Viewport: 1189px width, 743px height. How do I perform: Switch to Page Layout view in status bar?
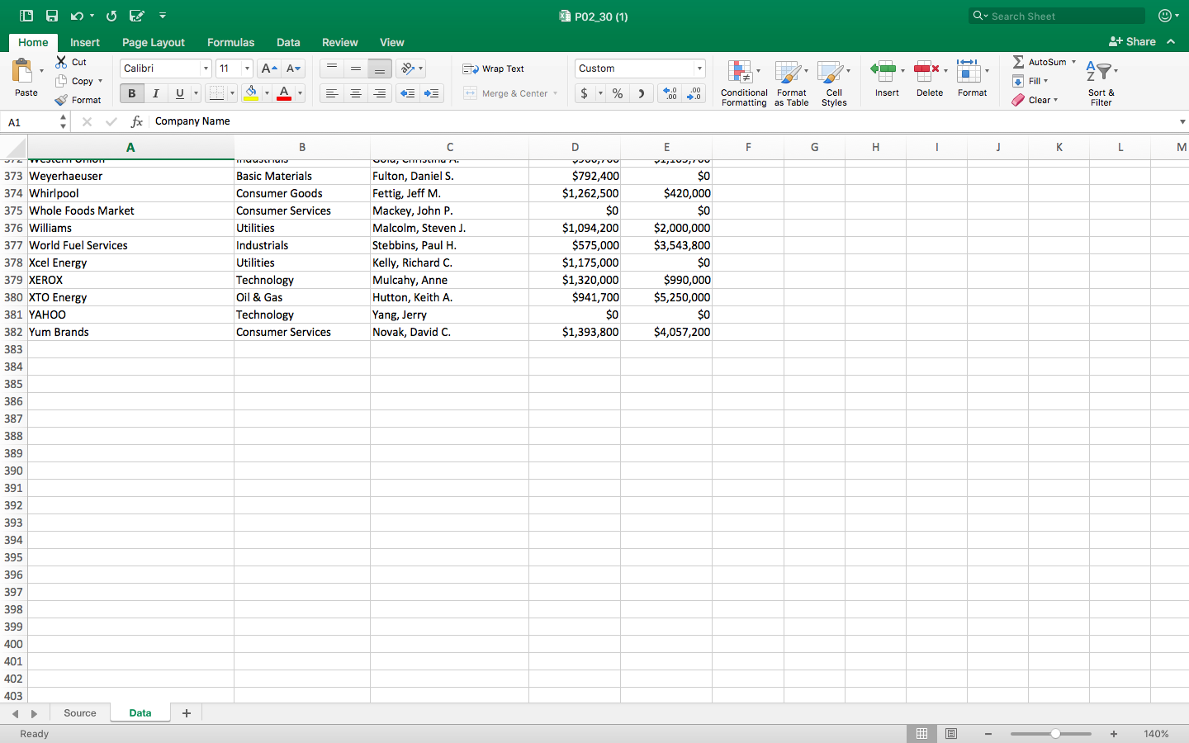pos(951,734)
